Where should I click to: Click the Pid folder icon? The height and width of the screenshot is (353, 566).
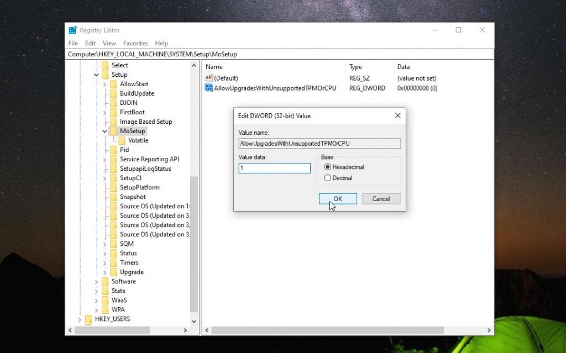(x=113, y=149)
